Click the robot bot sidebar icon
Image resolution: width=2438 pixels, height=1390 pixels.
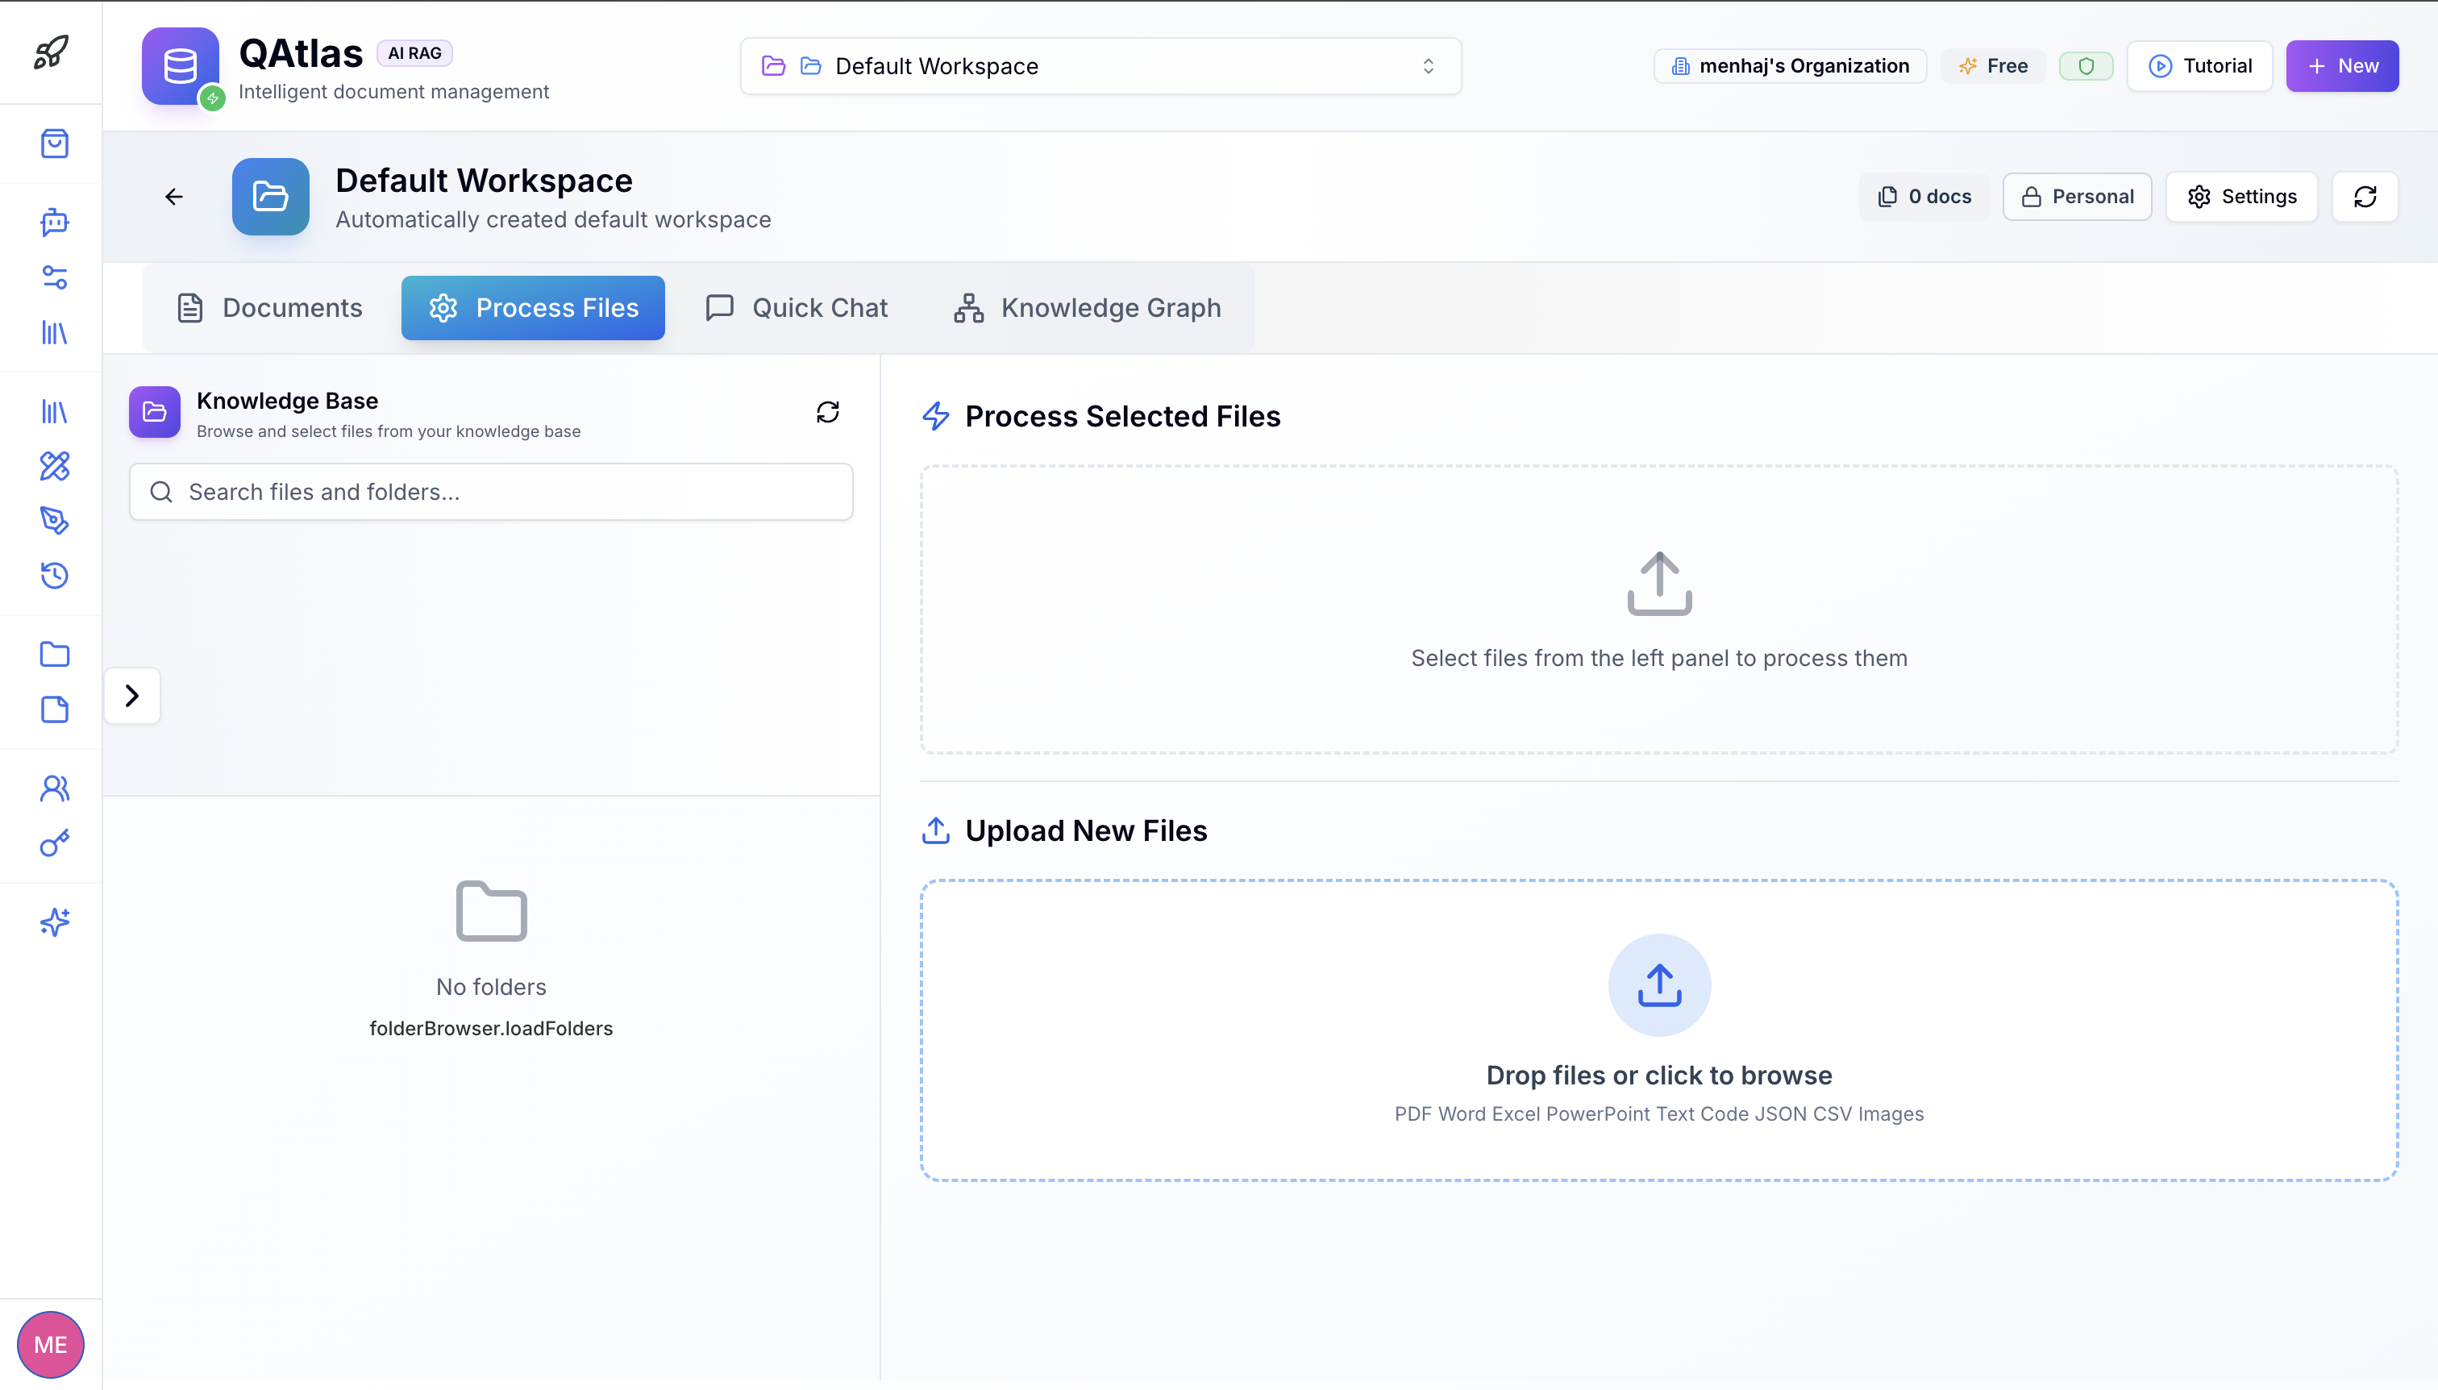click(54, 222)
